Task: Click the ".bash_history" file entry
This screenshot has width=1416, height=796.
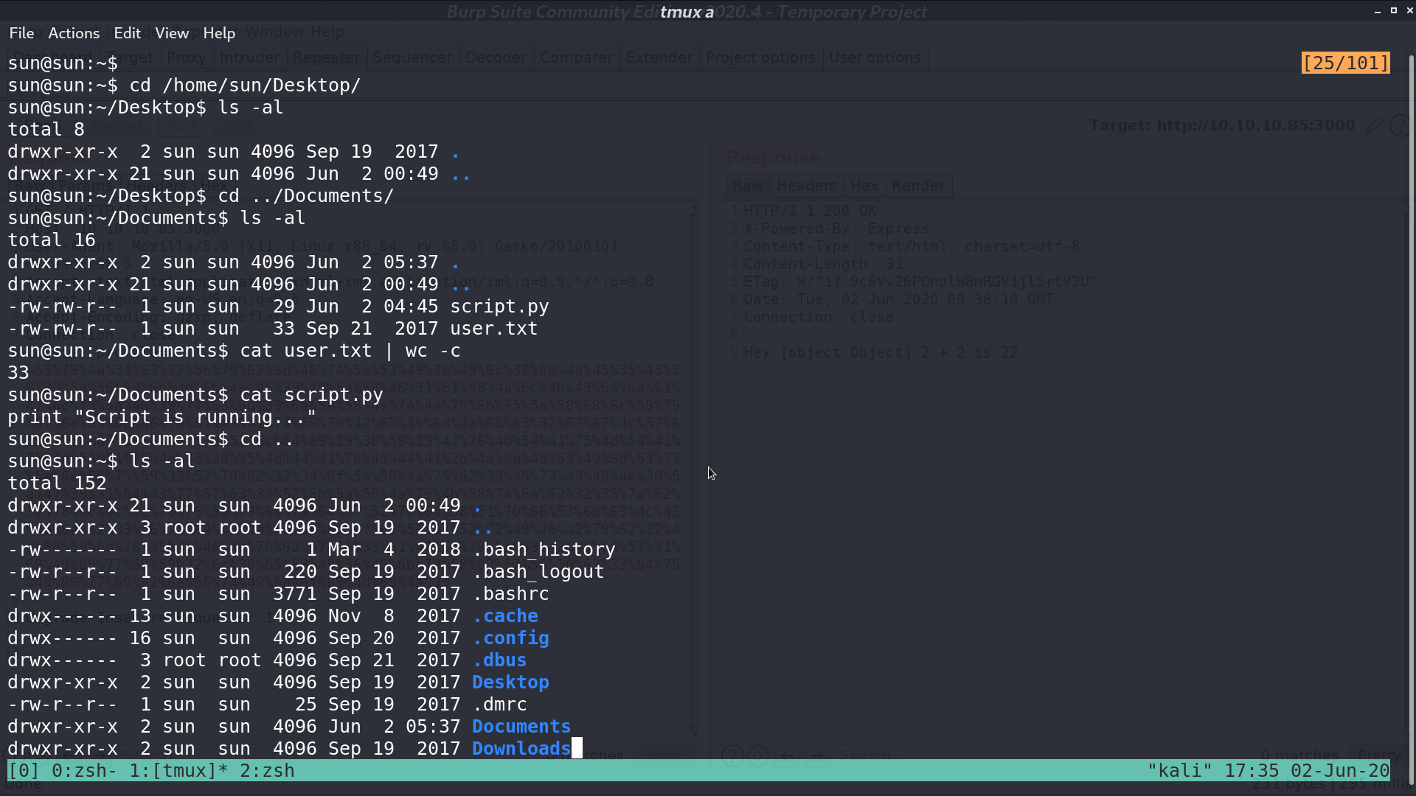Action: click(544, 550)
